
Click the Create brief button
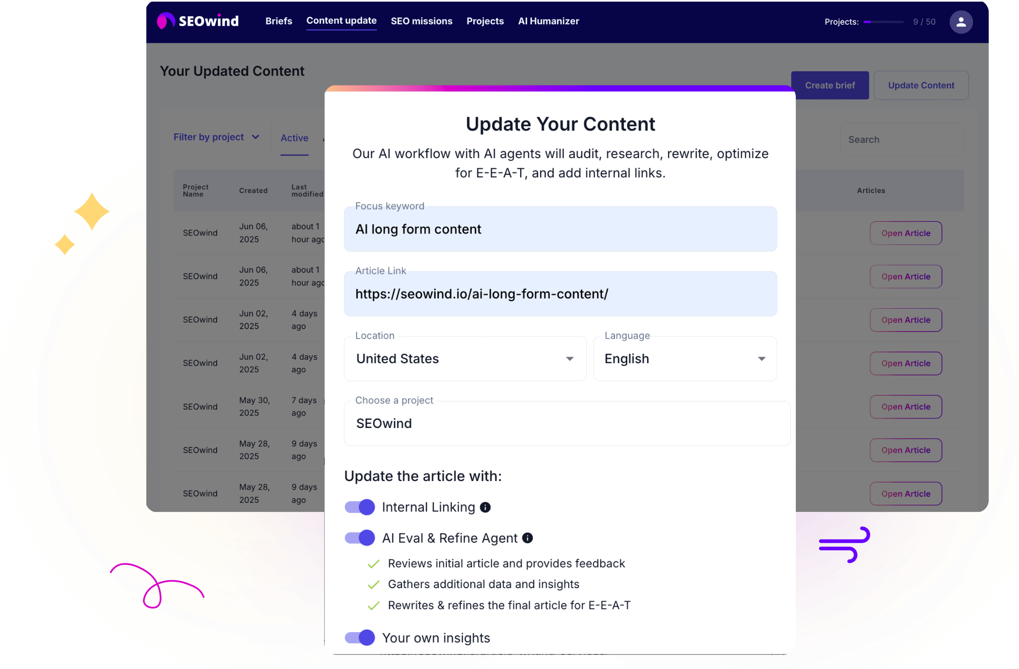click(830, 85)
